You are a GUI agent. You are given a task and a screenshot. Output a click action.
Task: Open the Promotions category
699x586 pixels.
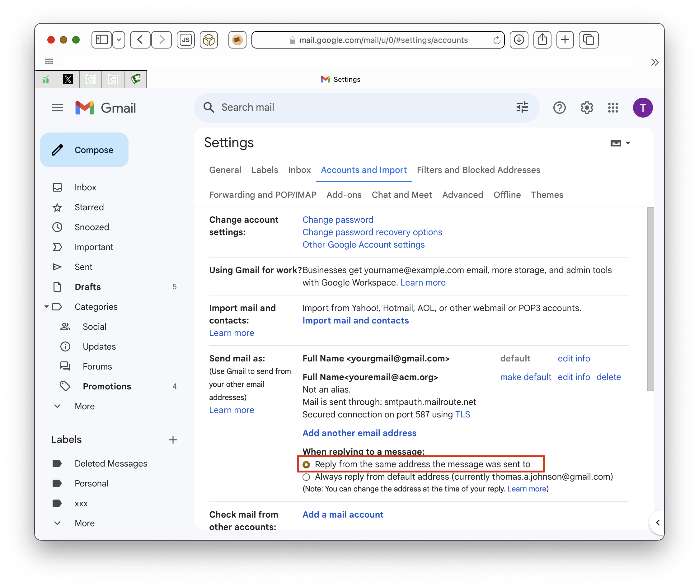pyautogui.click(x=106, y=386)
